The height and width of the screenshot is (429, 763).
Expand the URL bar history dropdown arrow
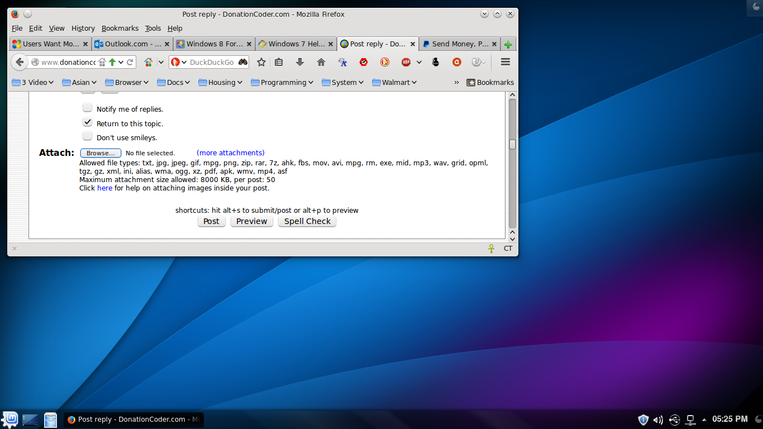pyautogui.click(x=121, y=62)
